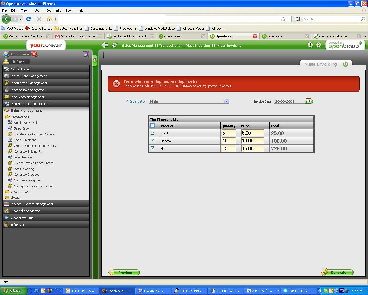The height and width of the screenshot is (295, 368).
Task: Switch to TestLink in the taskbar
Action: click(226, 291)
